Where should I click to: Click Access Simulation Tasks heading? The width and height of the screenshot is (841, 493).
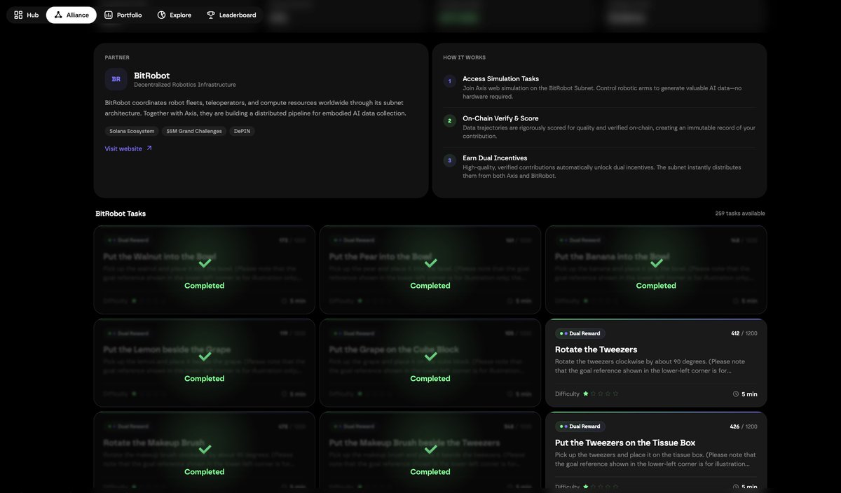501,78
